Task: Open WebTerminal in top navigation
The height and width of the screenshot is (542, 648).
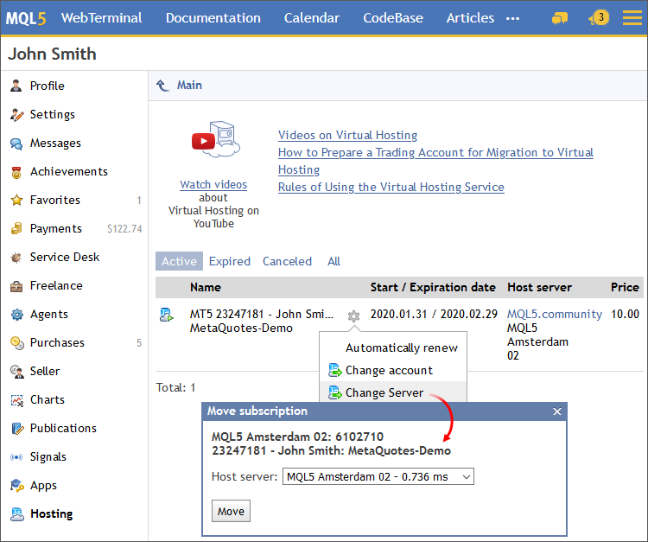Action: point(101,18)
